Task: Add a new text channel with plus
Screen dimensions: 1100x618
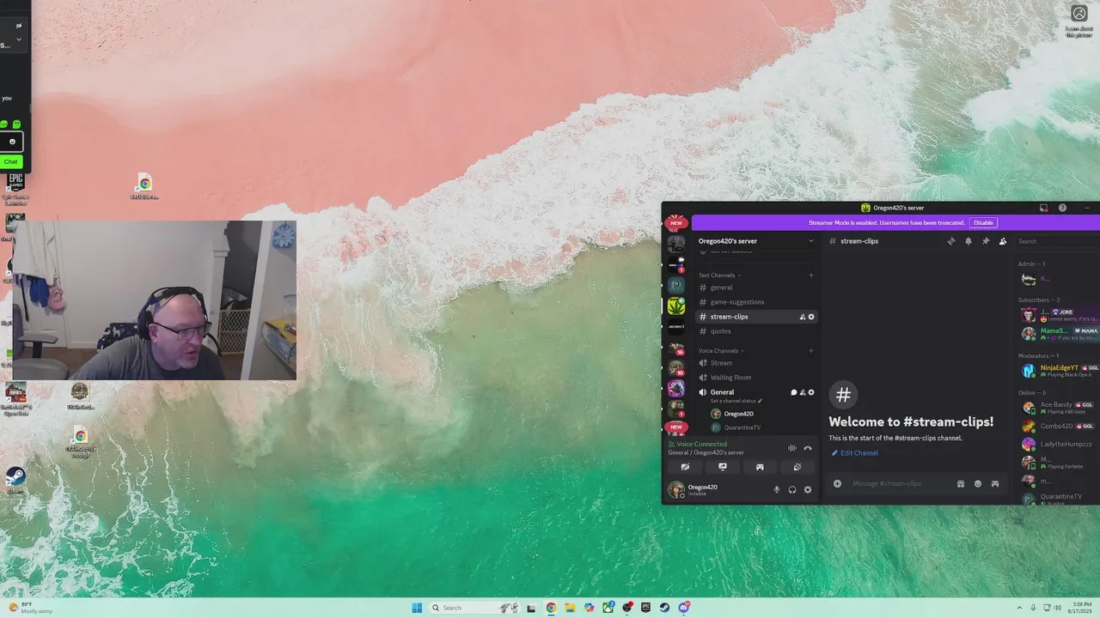Action: (810, 276)
